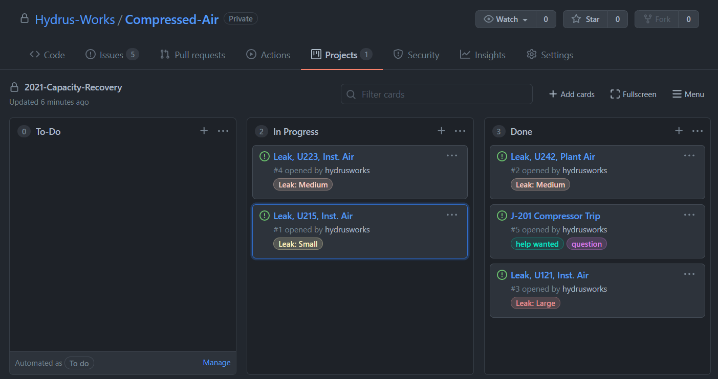The height and width of the screenshot is (379, 718).
Task: Click the disabled Fork button
Action: pos(657,19)
